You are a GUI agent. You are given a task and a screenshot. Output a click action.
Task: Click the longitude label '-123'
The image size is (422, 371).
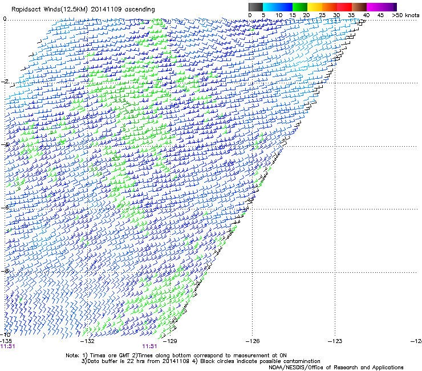tap(335, 341)
